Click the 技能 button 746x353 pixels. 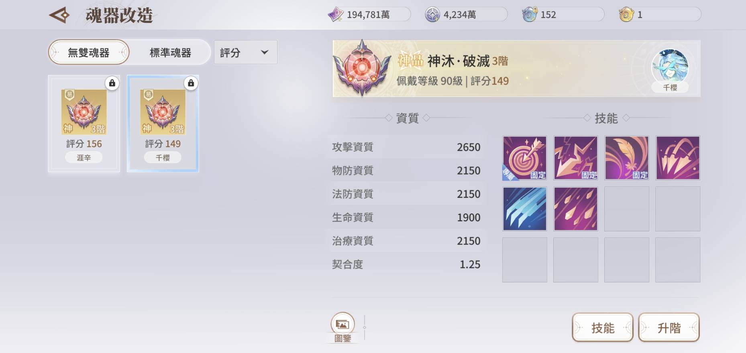click(602, 328)
